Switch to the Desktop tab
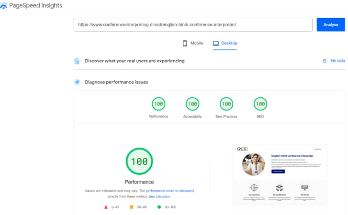This screenshot has height=215, width=348. [x=225, y=43]
